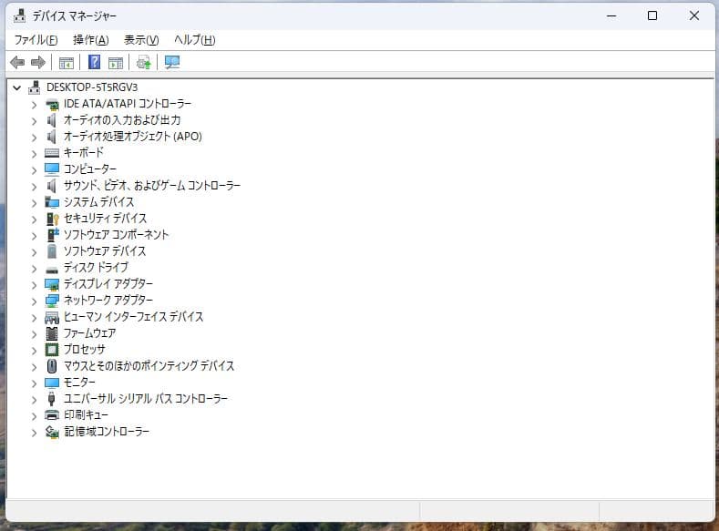Open the 表示(V) menu
This screenshot has height=531, width=719.
click(x=141, y=40)
